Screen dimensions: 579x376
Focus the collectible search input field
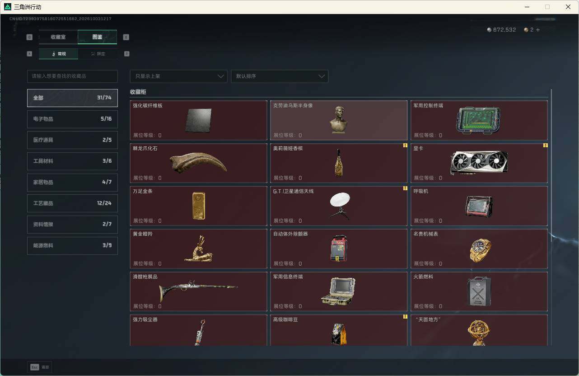(72, 76)
